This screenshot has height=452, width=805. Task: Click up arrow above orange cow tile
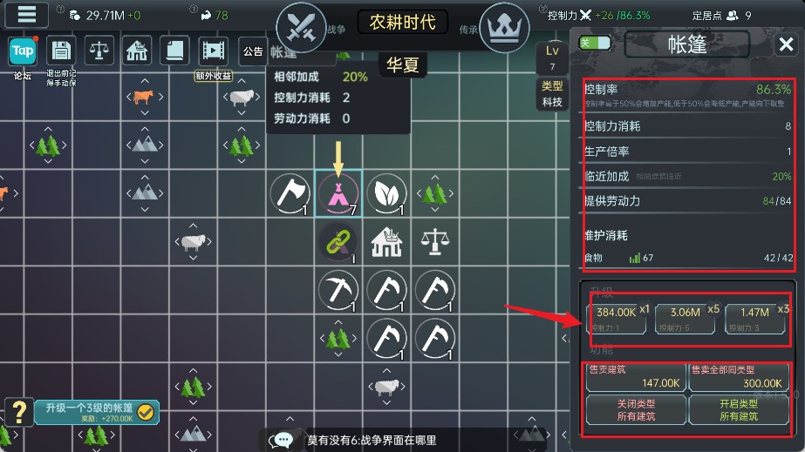click(145, 80)
